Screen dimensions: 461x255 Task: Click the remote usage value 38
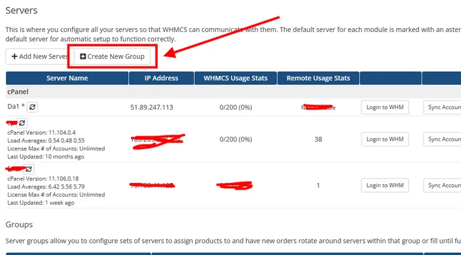[318, 139]
